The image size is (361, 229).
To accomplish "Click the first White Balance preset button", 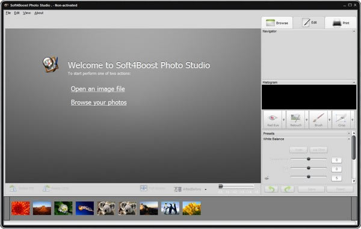I will 298,150.
